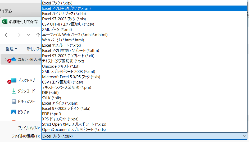The image size is (249, 142).
Task: Select Excel アドイン (*.xlam) type
Action: [x=60, y=103]
